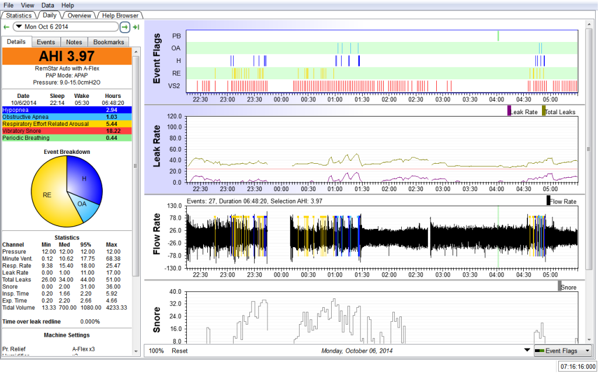Image resolution: width=598 pixels, height=373 pixels.
Task: Click the purple Leak Rate legend marker
Action: (x=509, y=111)
